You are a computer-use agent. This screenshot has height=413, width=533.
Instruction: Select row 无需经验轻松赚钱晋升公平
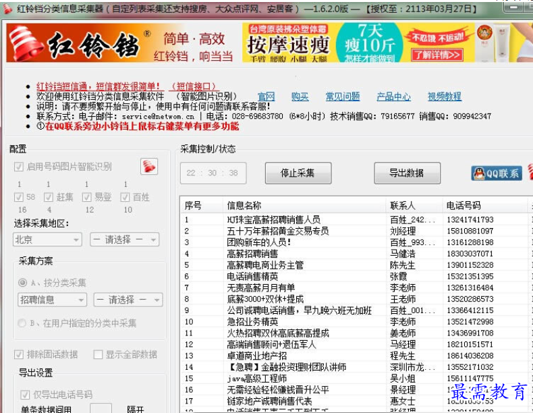[356, 389]
